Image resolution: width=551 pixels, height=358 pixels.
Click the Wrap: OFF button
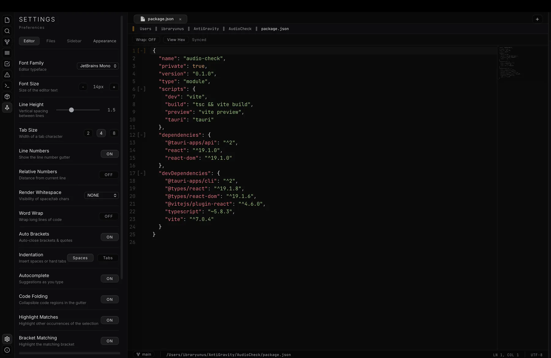[x=146, y=40]
